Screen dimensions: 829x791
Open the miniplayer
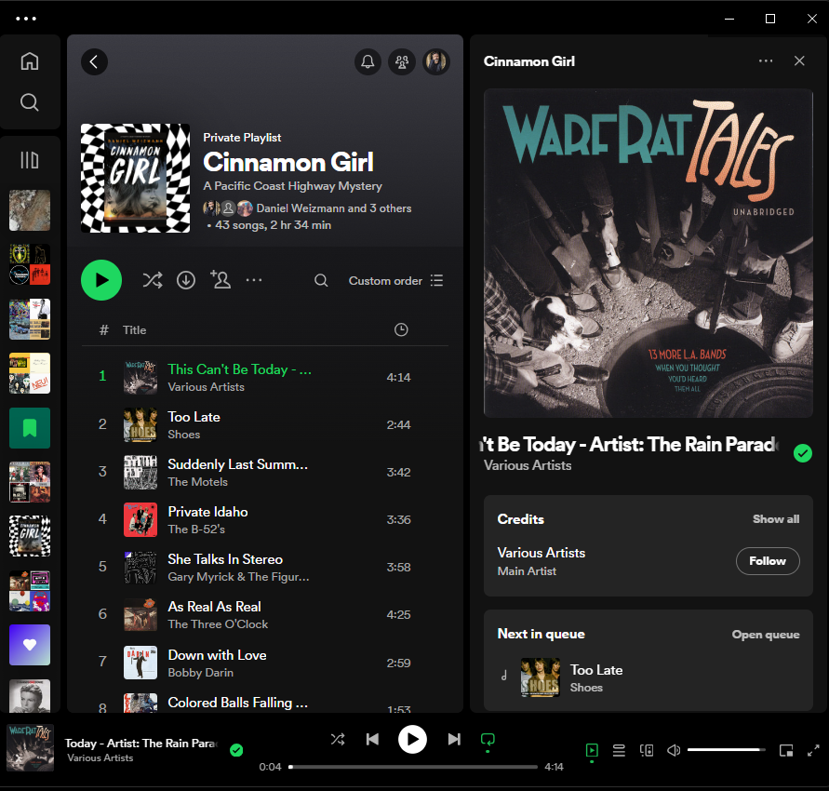[x=786, y=750]
